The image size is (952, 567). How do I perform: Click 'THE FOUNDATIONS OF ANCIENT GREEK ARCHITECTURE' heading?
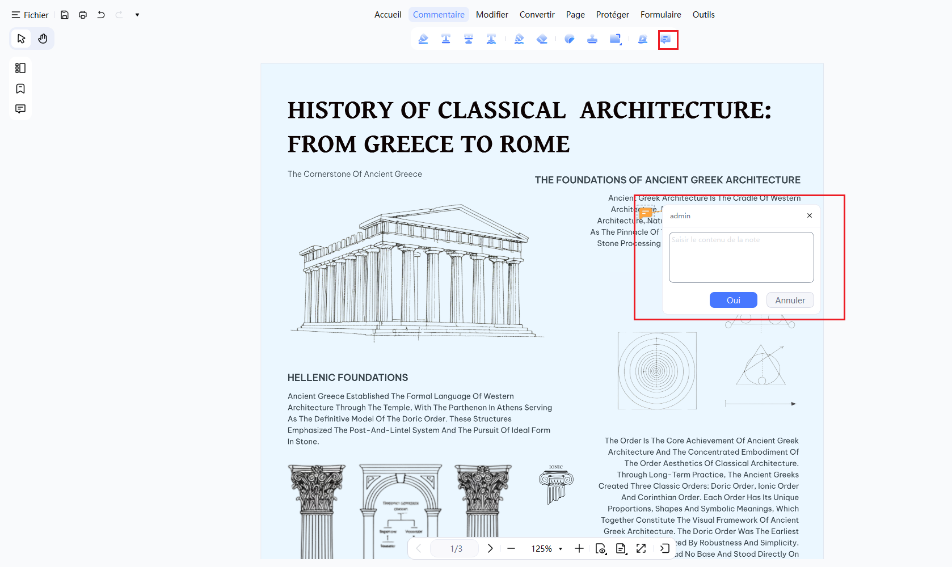(x=668, y=180)
